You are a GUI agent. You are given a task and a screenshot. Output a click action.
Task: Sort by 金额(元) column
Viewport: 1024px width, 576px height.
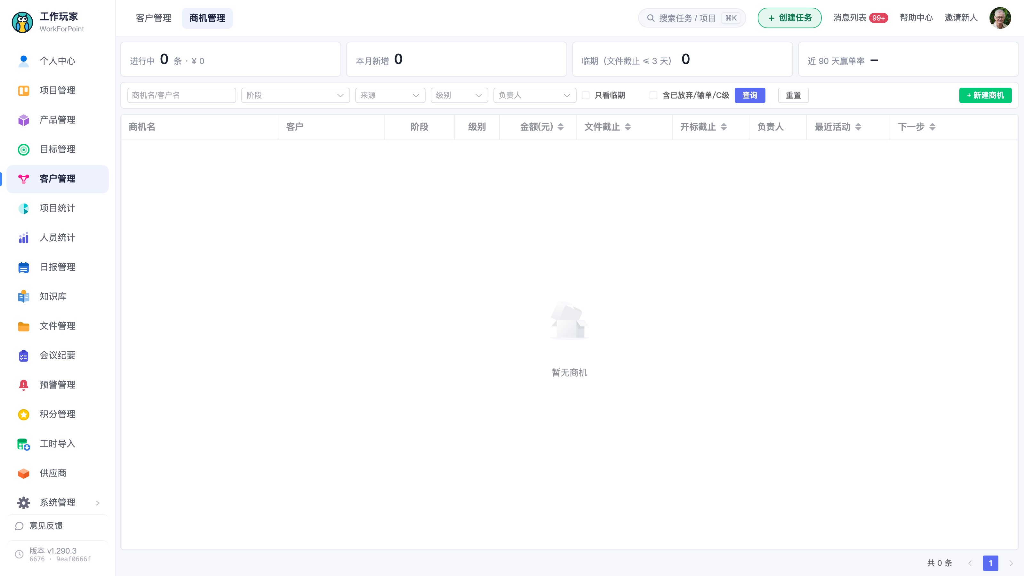561,127
